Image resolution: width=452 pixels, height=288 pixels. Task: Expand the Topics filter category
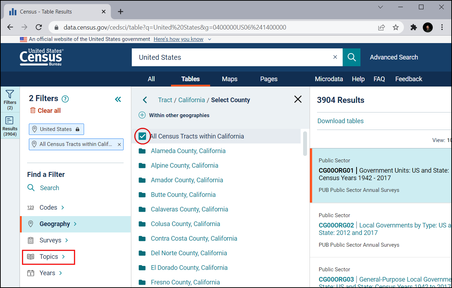(x=48, y=257)
